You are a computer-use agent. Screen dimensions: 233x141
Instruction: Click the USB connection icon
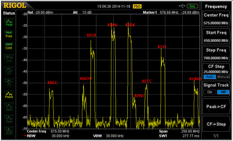[182, 6]
